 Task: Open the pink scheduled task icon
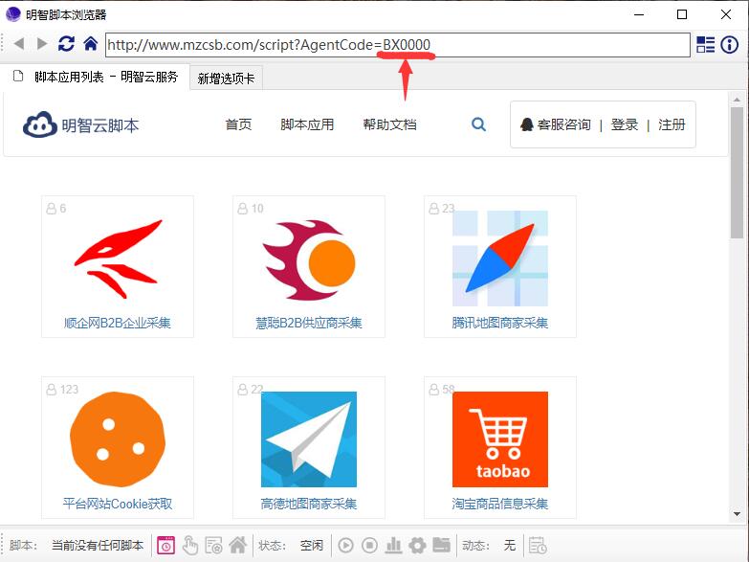166,545
